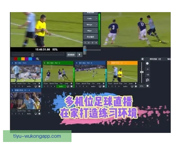
Task: Click the preview playback position slider
Action: click(x=32, y=55)
